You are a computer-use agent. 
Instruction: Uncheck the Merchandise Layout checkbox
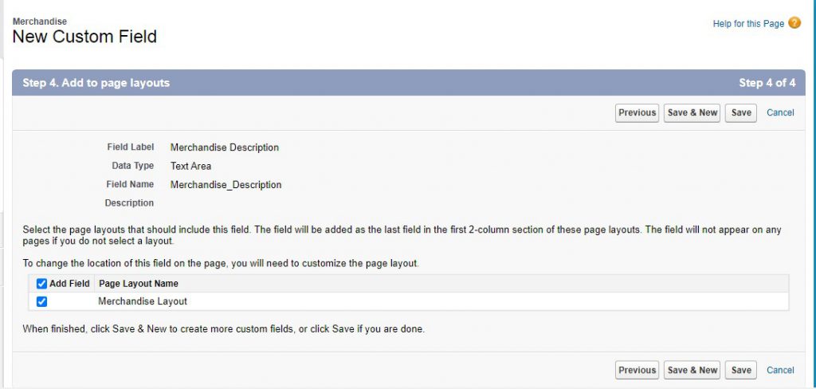[42, 301]
